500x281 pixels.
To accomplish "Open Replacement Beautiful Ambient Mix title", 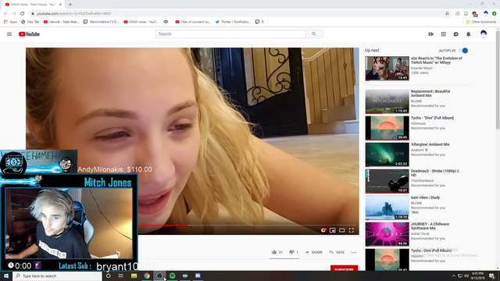I will click(430, 94).
